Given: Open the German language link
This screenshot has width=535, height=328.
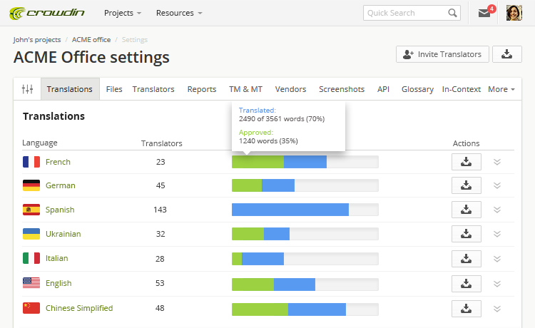Looking at the screenshot, I should point(61,185).
